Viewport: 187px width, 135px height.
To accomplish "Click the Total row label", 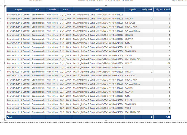I will (x=10, y=117).
